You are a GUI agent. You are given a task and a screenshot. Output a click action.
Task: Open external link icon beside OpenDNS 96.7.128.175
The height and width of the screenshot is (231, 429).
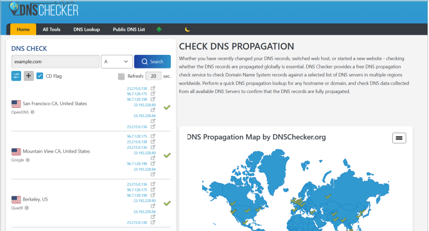pyautogui.click(x=153, y=94)
